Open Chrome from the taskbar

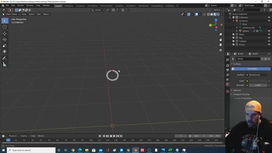point(73,150)
